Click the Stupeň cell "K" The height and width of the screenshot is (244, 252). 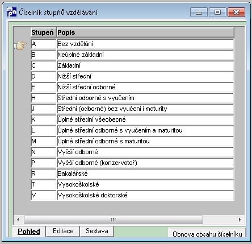[43, 120]
